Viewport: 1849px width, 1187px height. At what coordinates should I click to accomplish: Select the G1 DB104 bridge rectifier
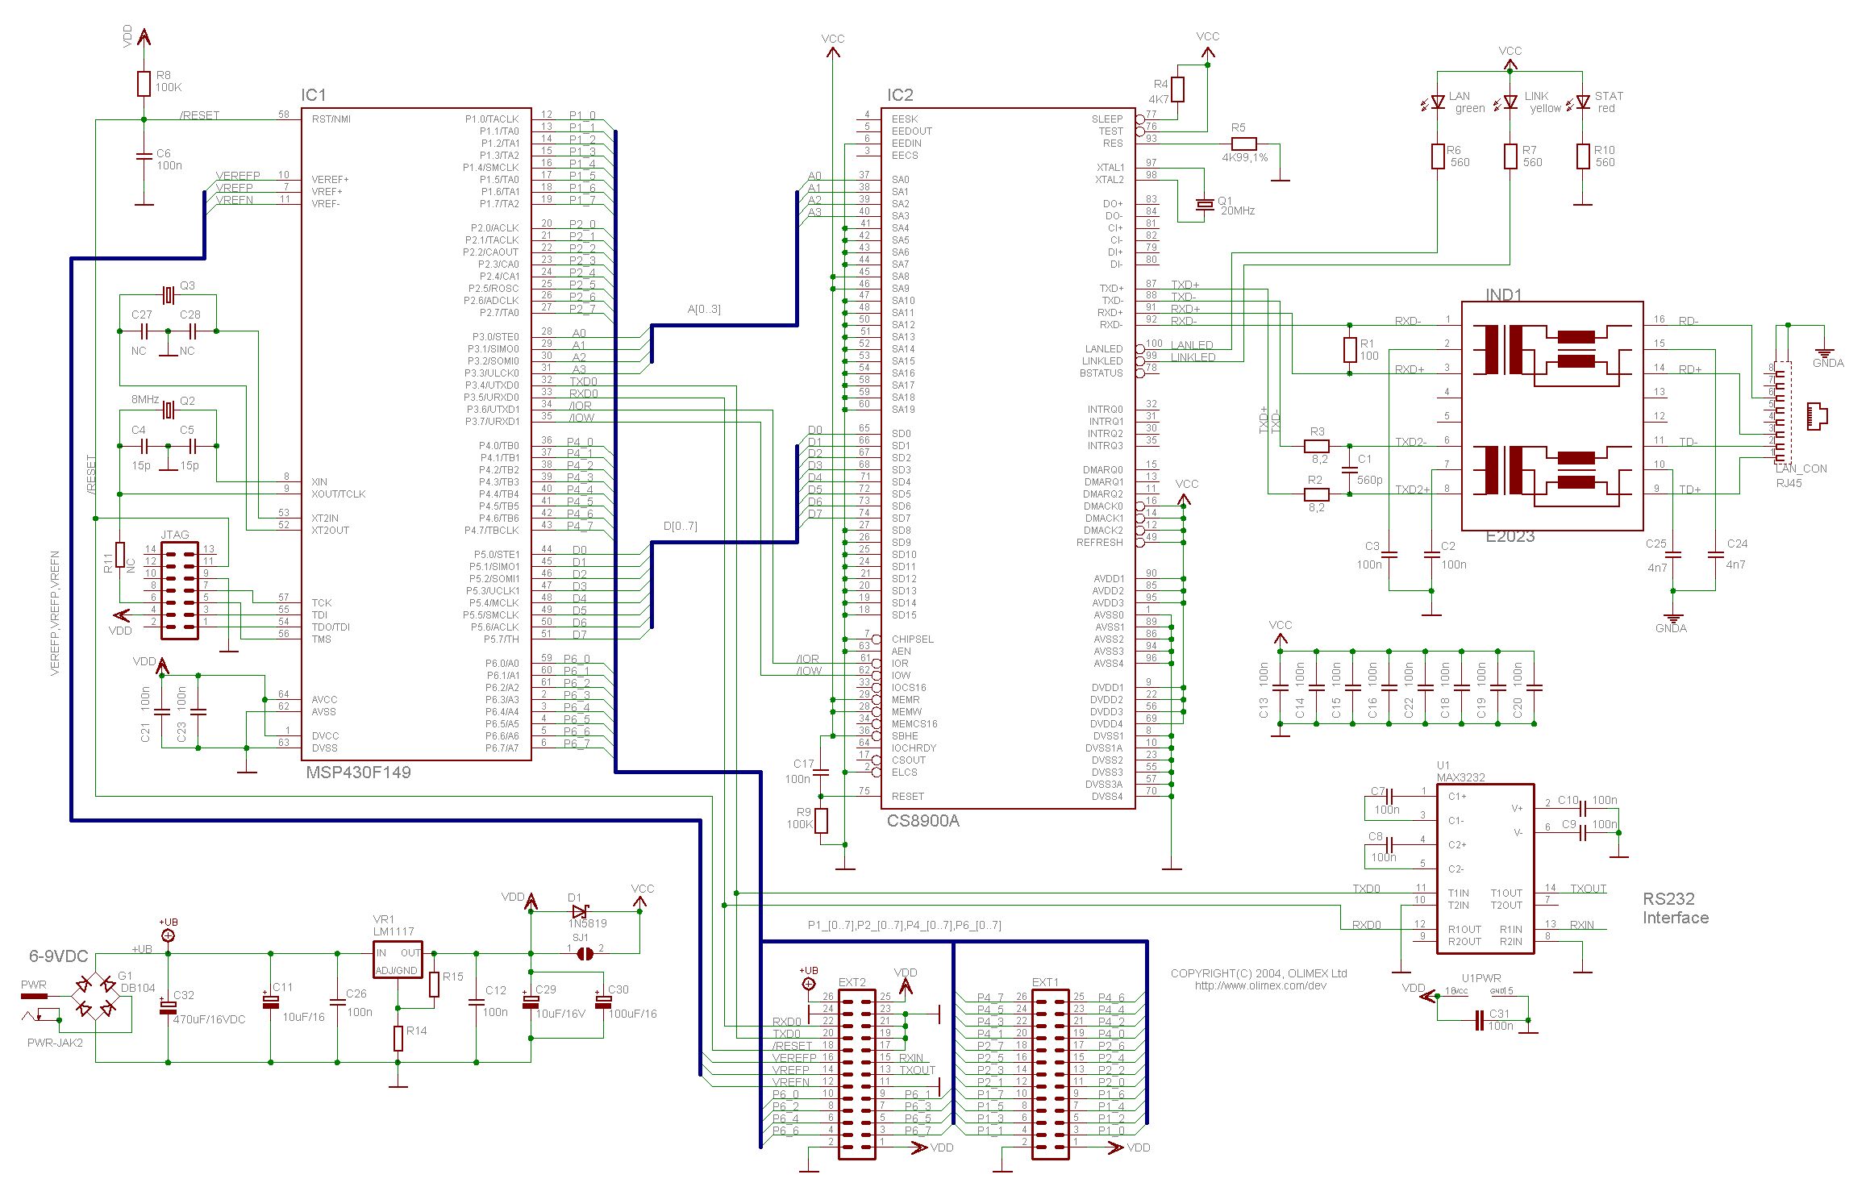(95, 996)
